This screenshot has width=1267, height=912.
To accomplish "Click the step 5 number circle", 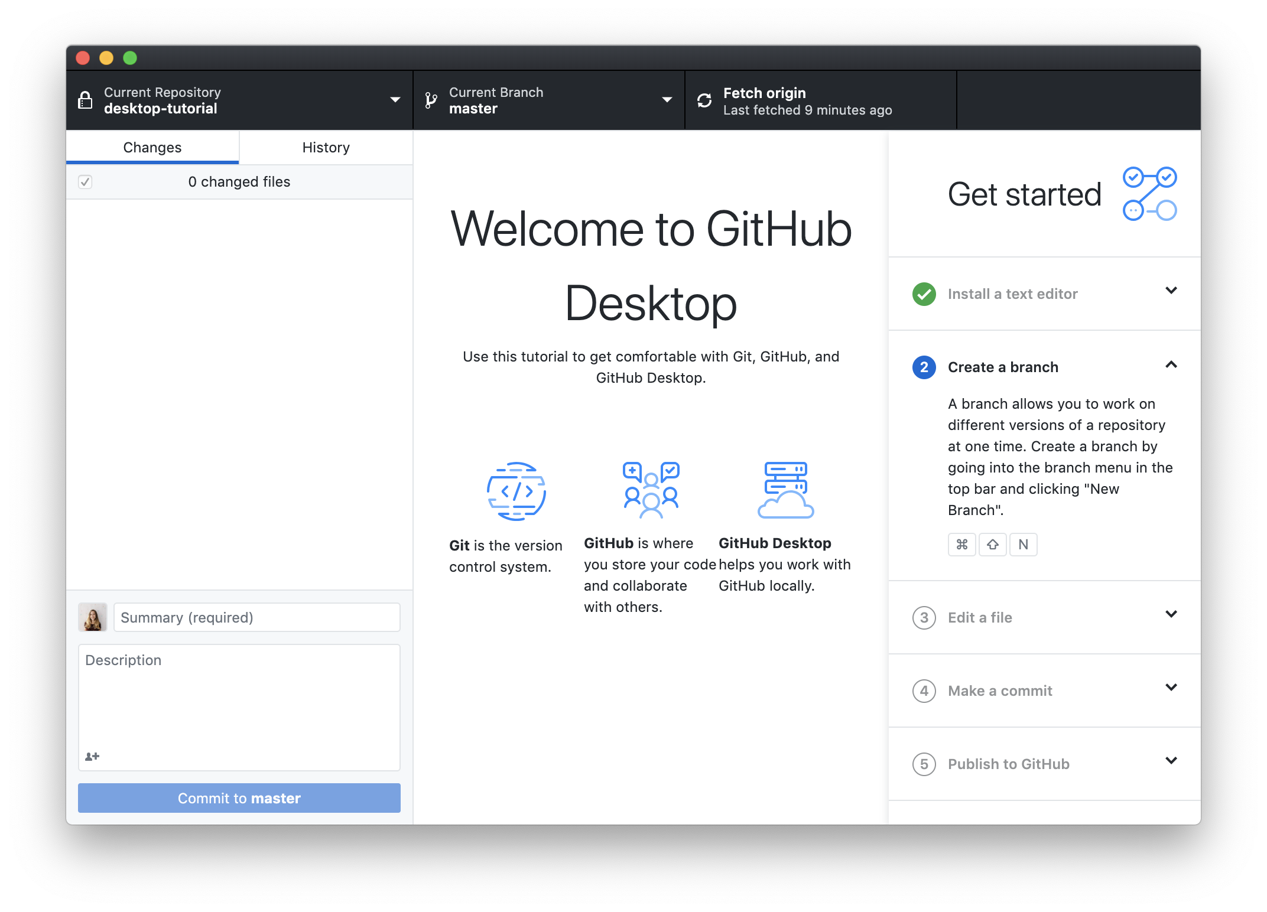I will pyautogui.click(x=924, y=764).
